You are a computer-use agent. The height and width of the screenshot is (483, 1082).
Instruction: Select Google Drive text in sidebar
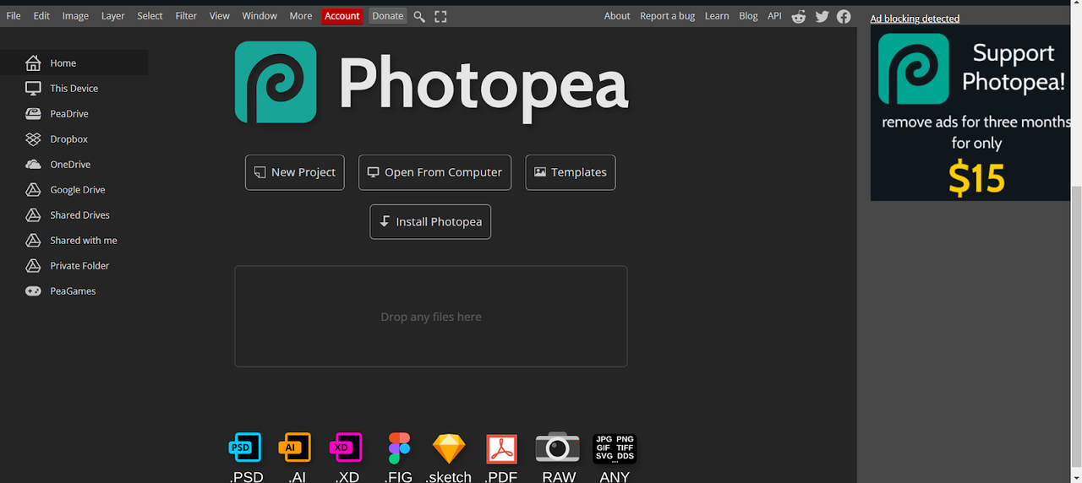point(78,190)
